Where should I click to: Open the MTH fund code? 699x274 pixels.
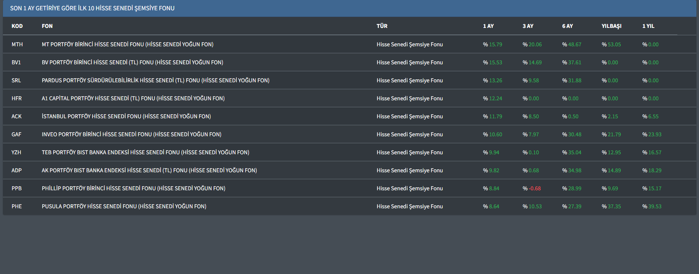click(17, 44)
